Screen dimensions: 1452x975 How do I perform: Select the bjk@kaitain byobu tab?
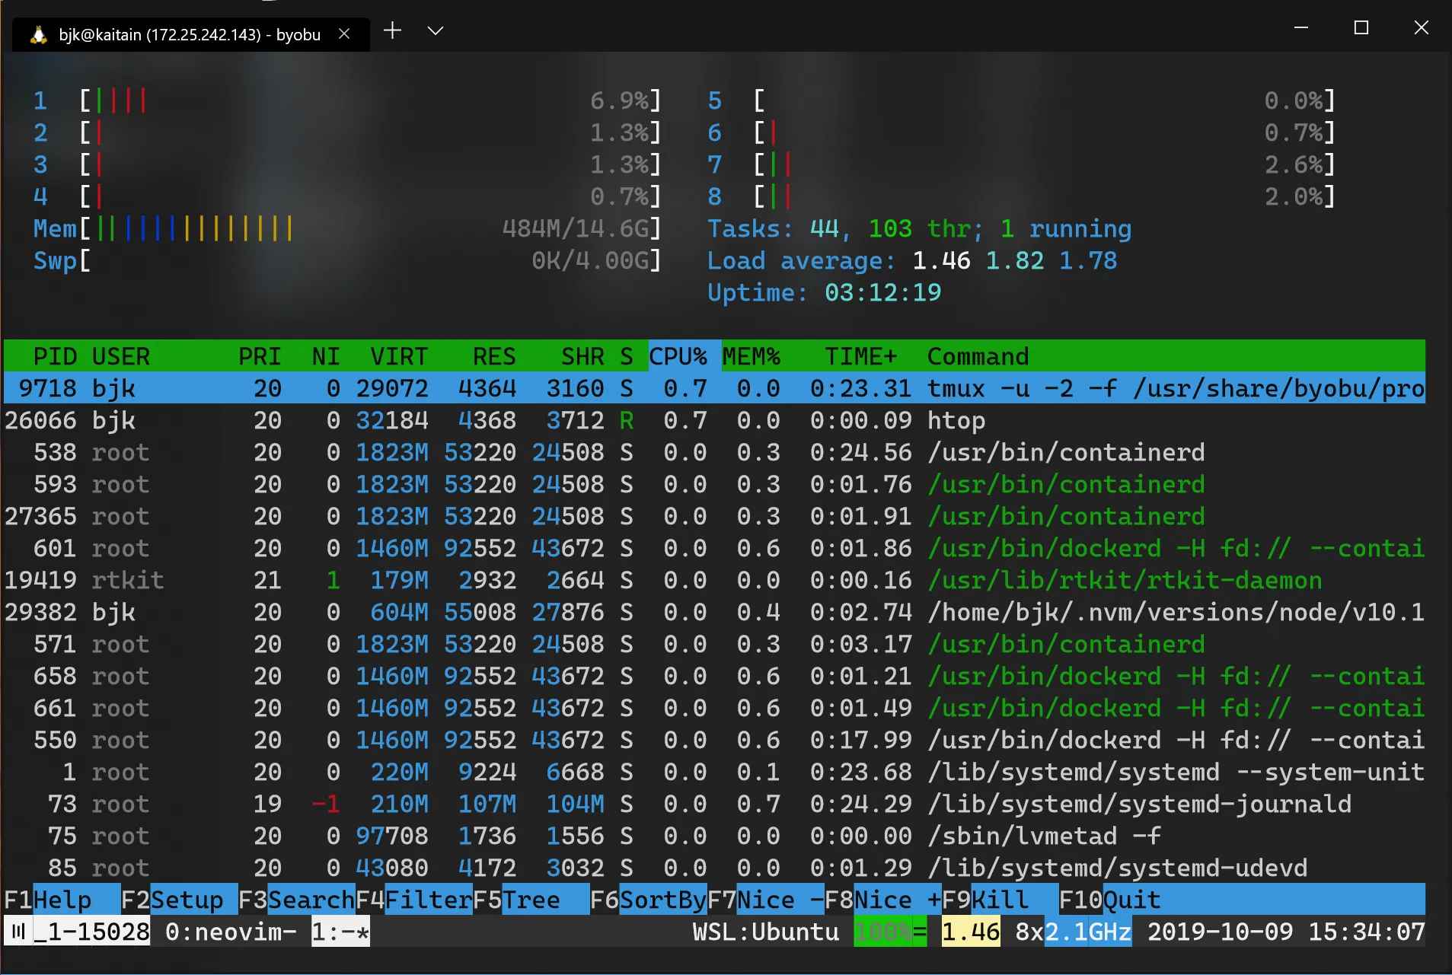tap(190, 35)
